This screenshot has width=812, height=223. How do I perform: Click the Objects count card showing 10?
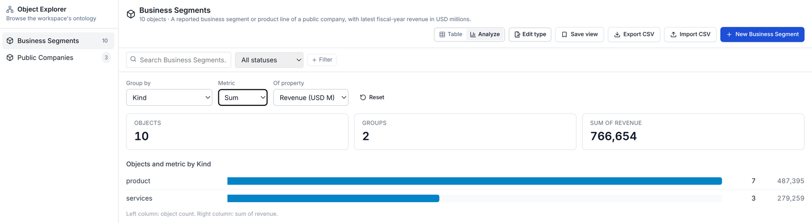point(237,132)
